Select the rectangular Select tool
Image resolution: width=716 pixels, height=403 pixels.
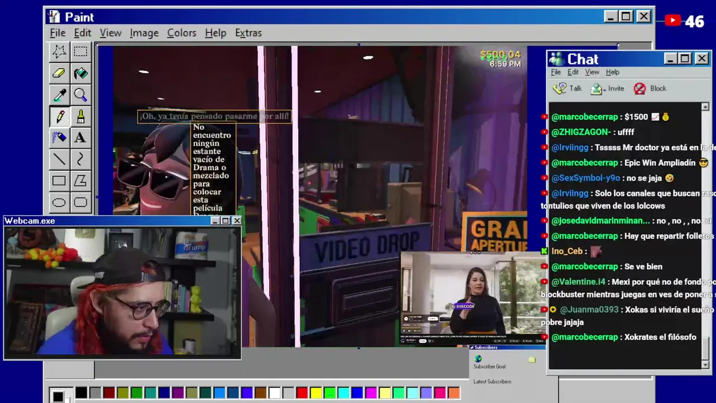pyautogui.click(x=81, y=52)
